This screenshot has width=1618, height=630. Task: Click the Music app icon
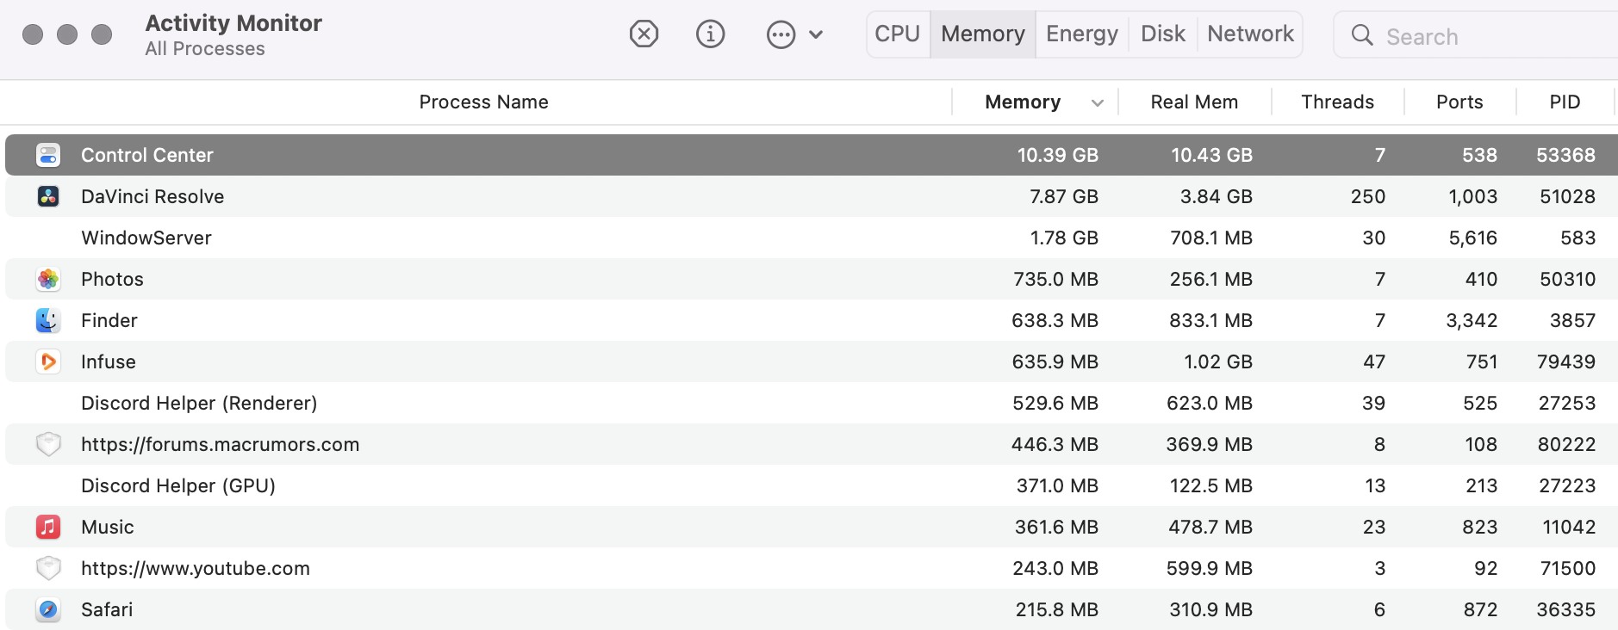(x=48, y=527)
